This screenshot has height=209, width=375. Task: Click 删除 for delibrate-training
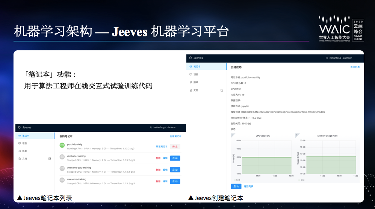click(158, 158)
